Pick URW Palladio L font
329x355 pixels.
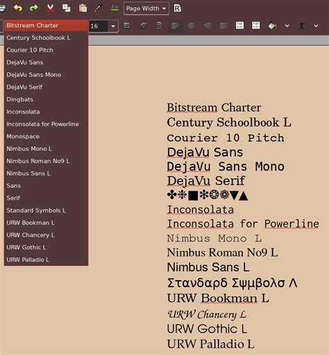pos(46,259)
